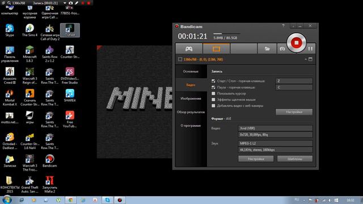The height and width of the screenshot is (204, 363).
Task: Click the volume icon in system tray
Action: (x=330, y=200)
